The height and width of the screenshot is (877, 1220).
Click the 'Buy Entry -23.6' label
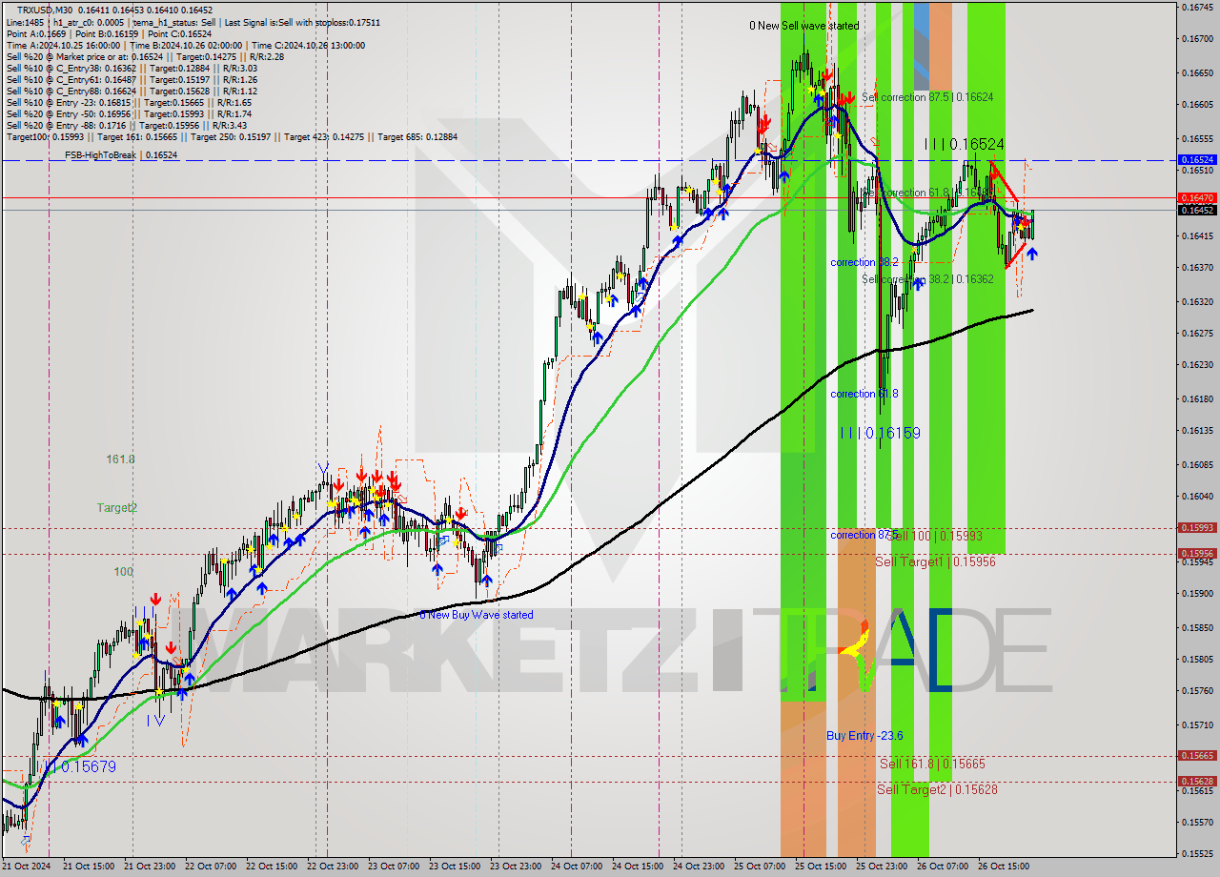pyautogui.click(x=864, y=736)
